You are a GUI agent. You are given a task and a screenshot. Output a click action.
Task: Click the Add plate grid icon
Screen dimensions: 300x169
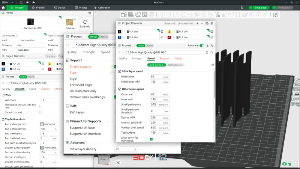tap(131, 15)
